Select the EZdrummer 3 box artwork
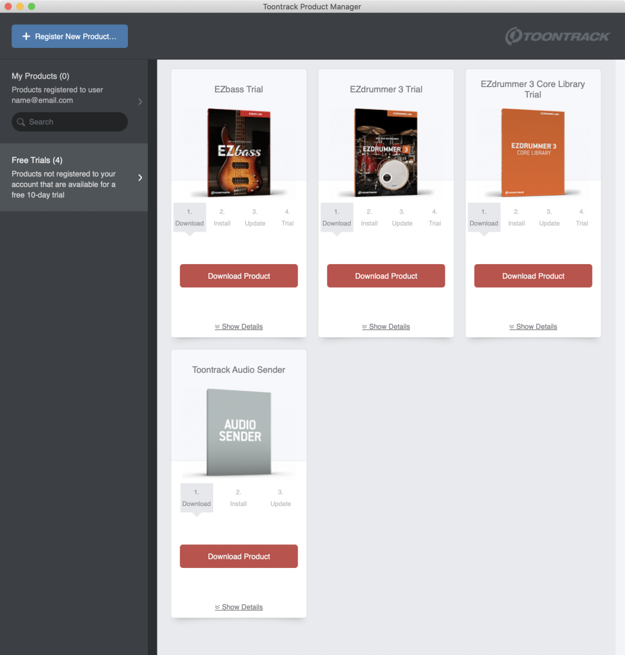This screenshot has width=625, height=655. pos(386,152)
